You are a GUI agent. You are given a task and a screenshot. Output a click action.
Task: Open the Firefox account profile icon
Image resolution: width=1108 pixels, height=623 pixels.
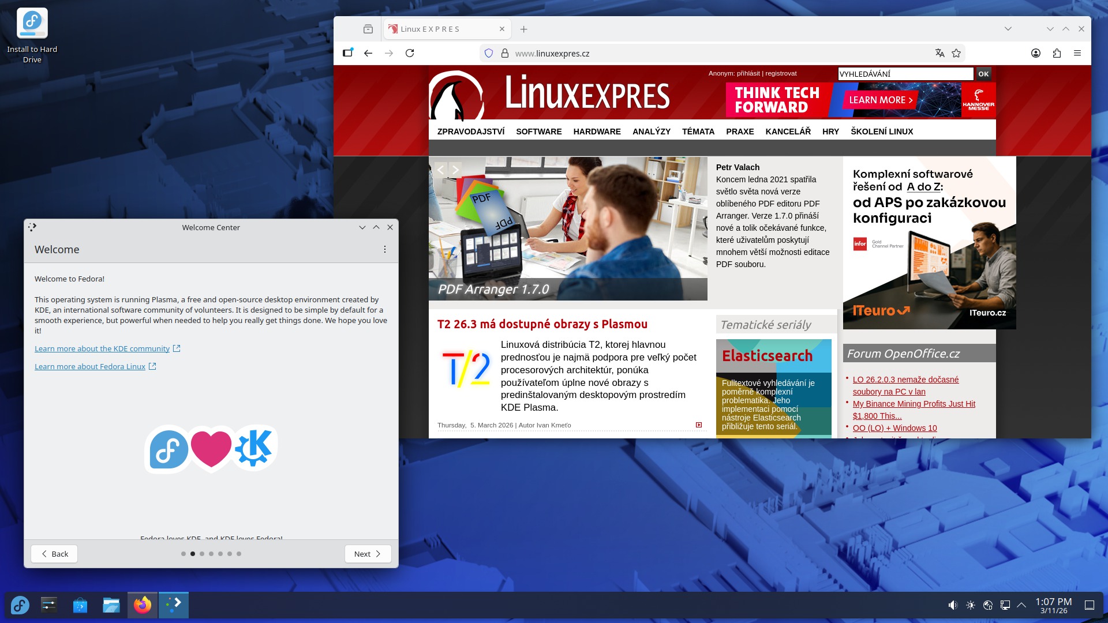pos(1036,53)
